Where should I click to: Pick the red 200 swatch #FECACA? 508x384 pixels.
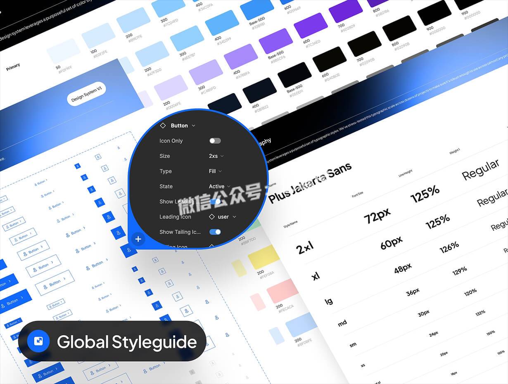click(282, 291)
